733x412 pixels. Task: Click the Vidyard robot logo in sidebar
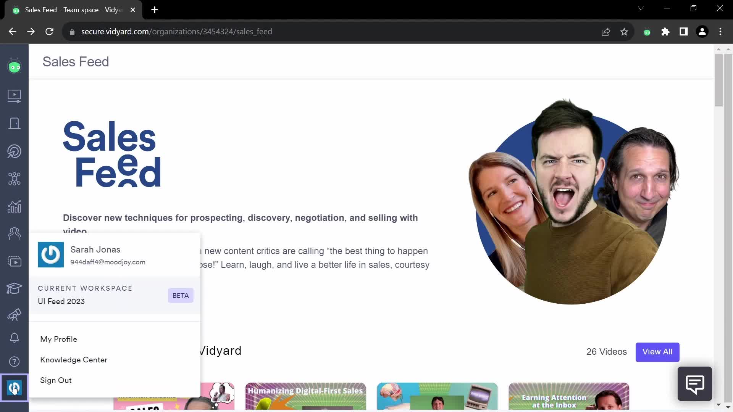coord(14,66)
